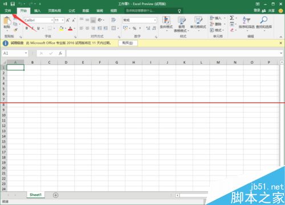The height and width of the screenshot is (205, 285).
Task: Click the Insert Function fx icon
Action: point(60,54)
